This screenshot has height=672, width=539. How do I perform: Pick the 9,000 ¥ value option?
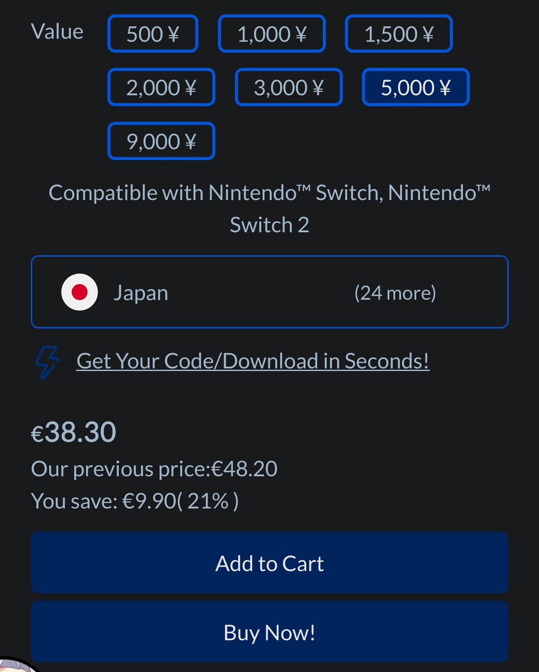[161, 141]
